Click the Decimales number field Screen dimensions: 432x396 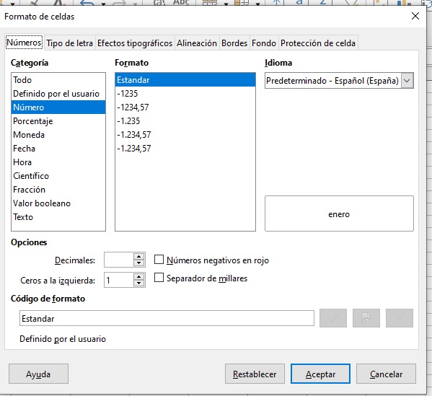point(119,260)
